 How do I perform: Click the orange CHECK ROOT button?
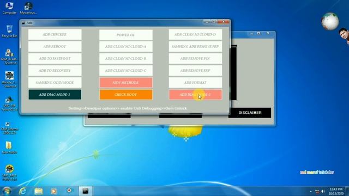coord(126,94)
